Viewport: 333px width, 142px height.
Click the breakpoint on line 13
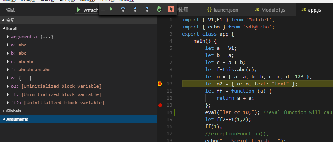(x=160, y=105)
